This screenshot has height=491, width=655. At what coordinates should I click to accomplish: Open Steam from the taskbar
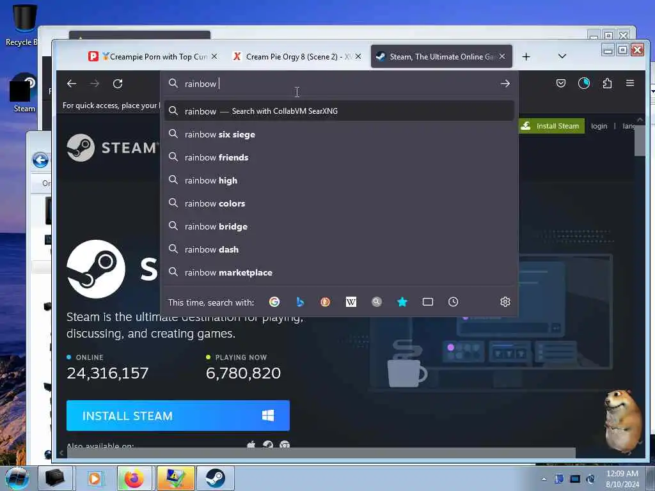click(215, 478)
